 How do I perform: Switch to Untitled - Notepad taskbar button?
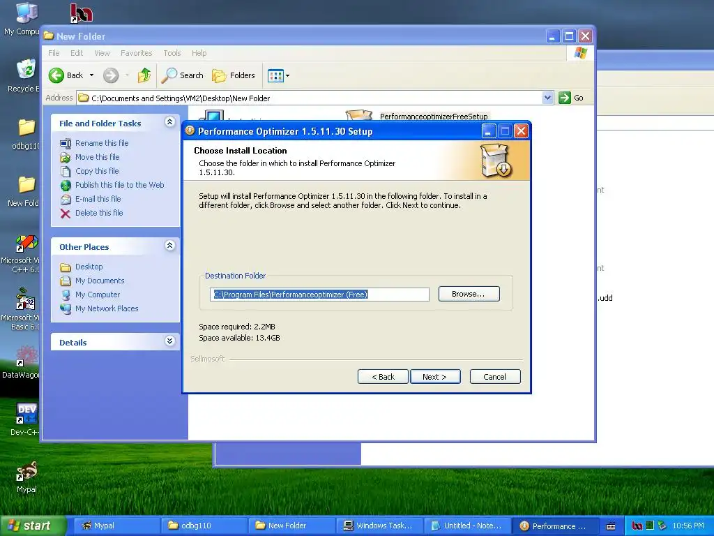coord(467,526)
